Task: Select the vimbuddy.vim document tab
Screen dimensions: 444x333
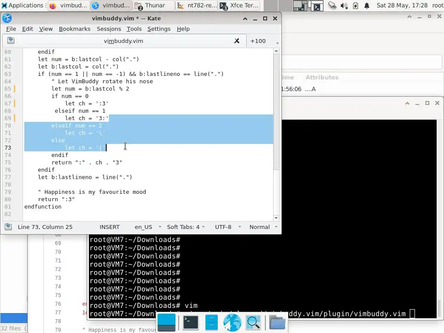Action: point(124,41)
